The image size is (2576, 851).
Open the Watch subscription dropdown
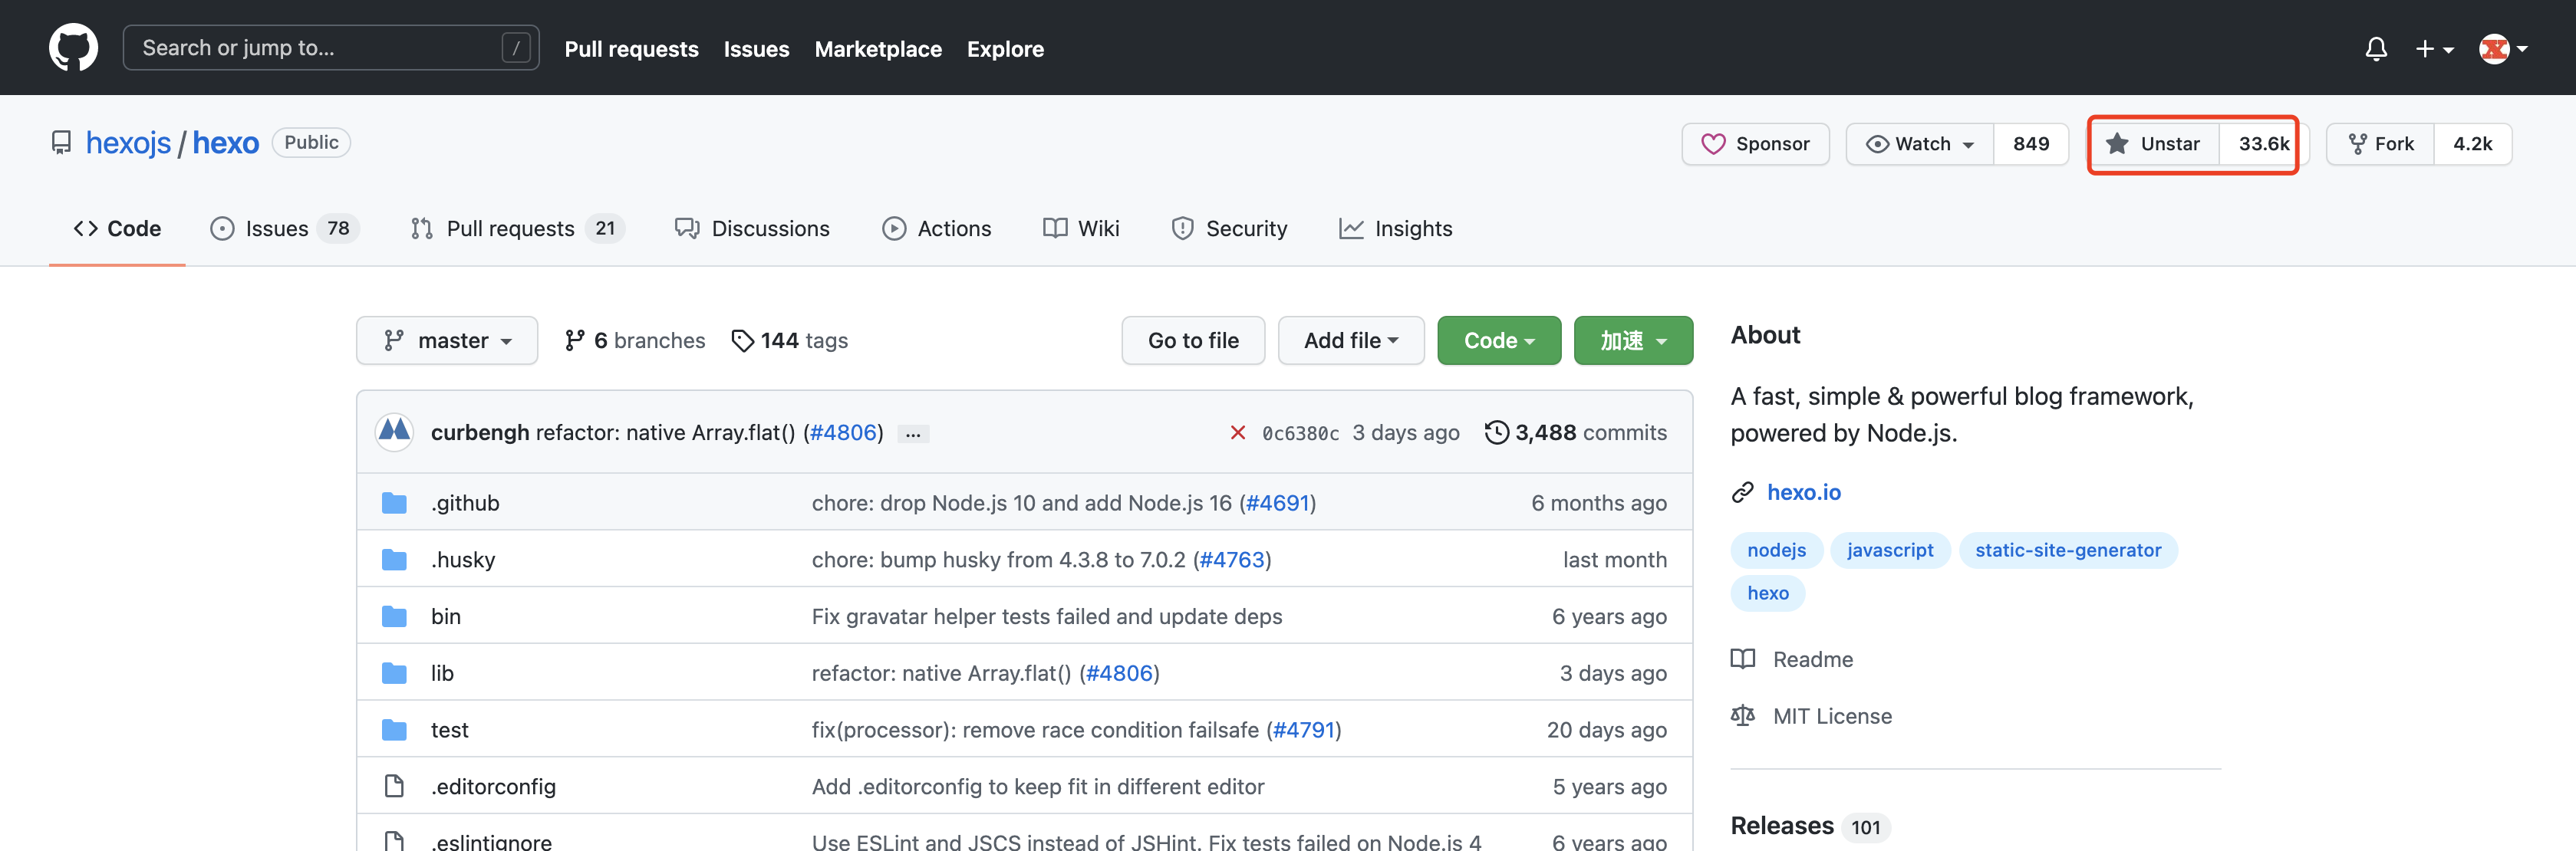pos(1920,144)
